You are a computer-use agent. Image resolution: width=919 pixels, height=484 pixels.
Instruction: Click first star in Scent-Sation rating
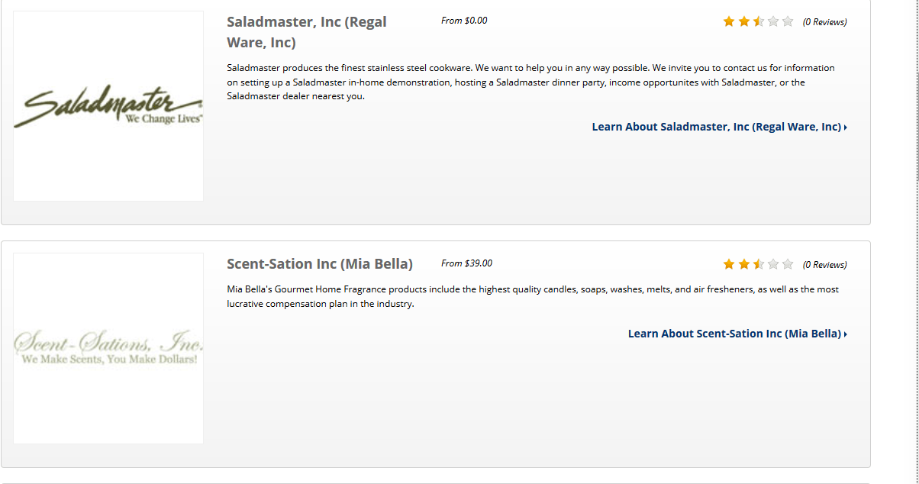tap(729, 264)
